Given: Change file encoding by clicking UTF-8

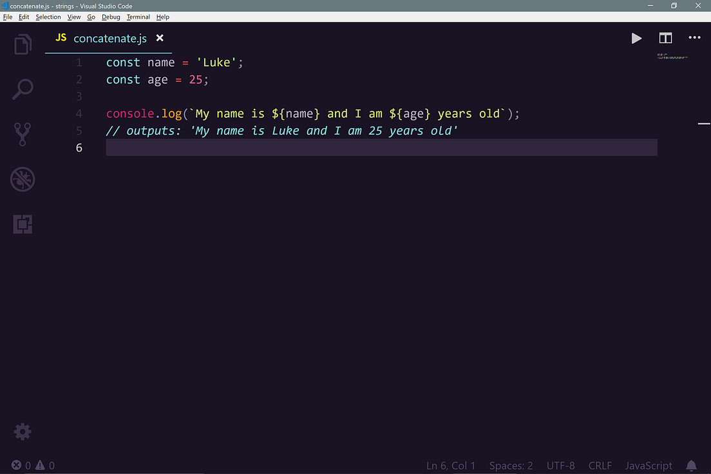Looking at the screenshot, I should point(560,465).
